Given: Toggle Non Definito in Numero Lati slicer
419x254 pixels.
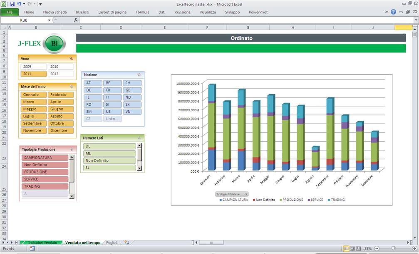Looking at the screenshot, I should pos(109,161).
